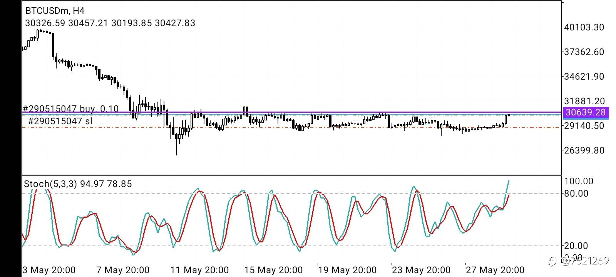Select the #290515047 sl stop-loss label
616x277 pixels.
click(x=60, y=121)
